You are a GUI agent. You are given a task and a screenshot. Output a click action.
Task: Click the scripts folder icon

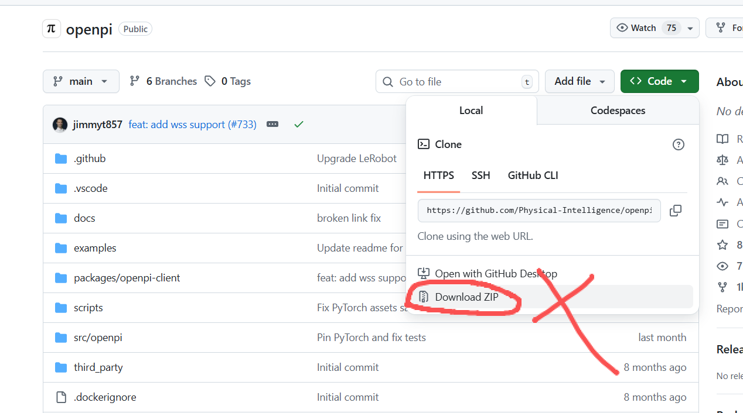pyautogui.click(x=61, y=308)
